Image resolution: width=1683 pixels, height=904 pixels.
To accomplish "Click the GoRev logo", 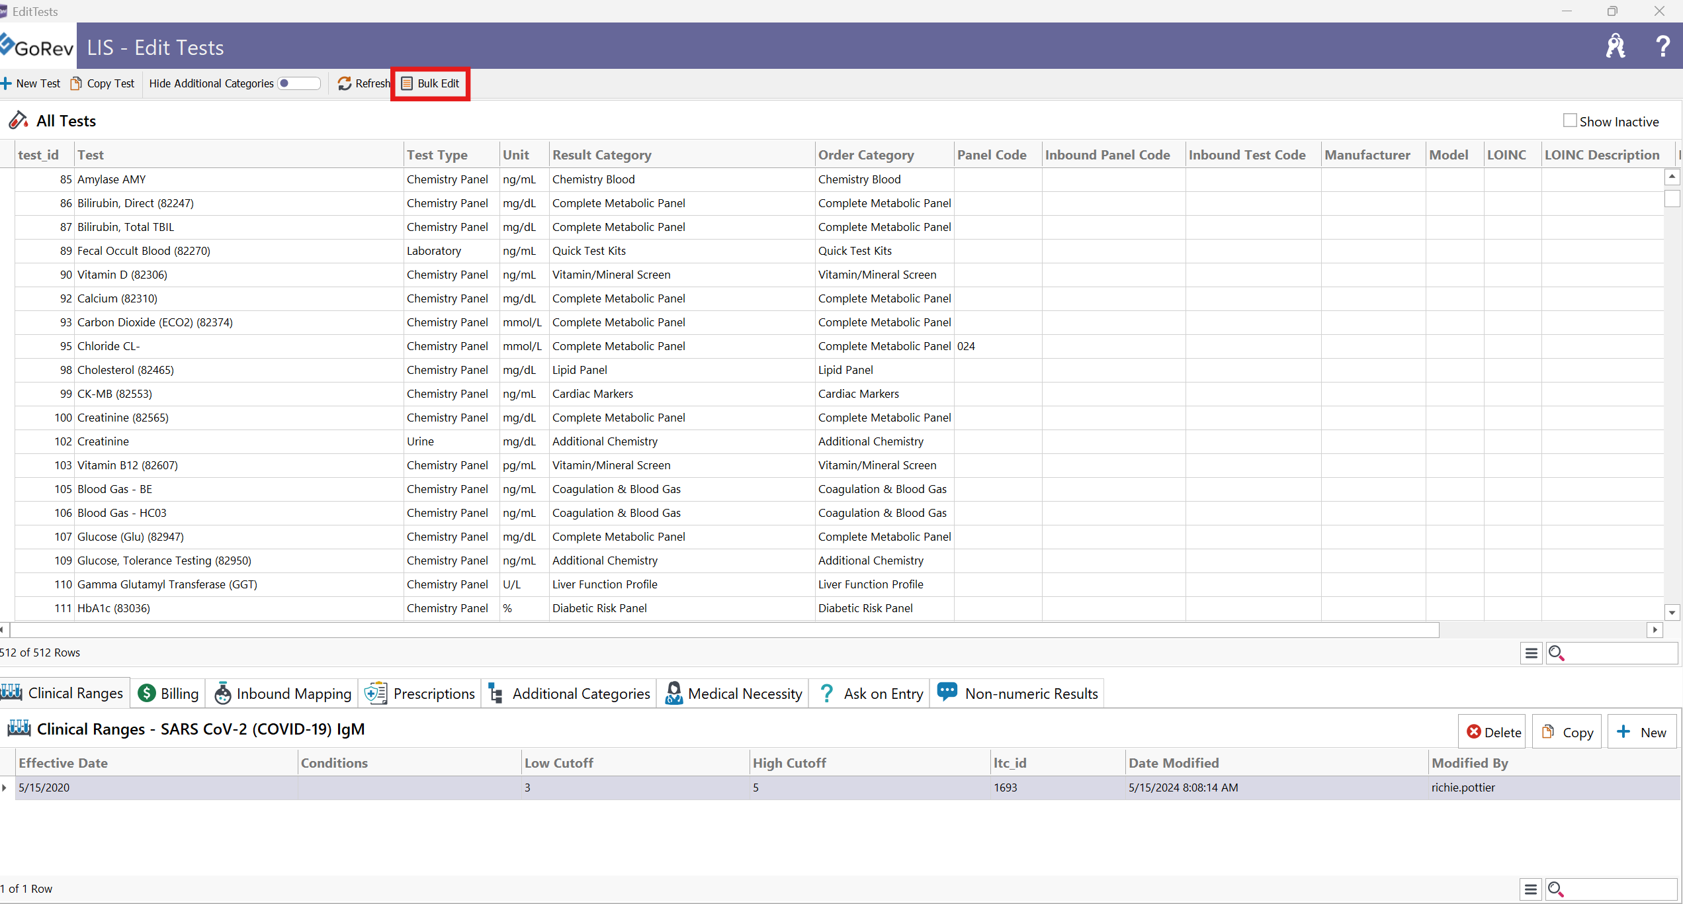I will pyautogui.click(x=37, y=46).
